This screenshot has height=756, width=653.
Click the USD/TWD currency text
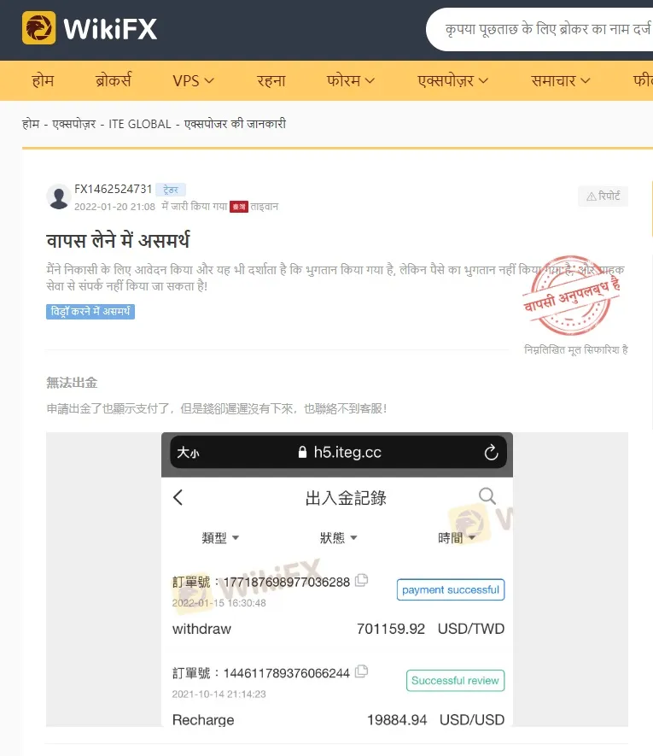(471, 630)
